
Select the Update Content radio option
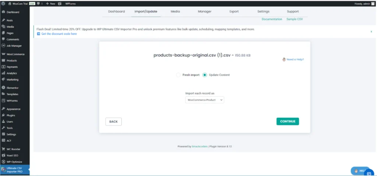[205, 75]
